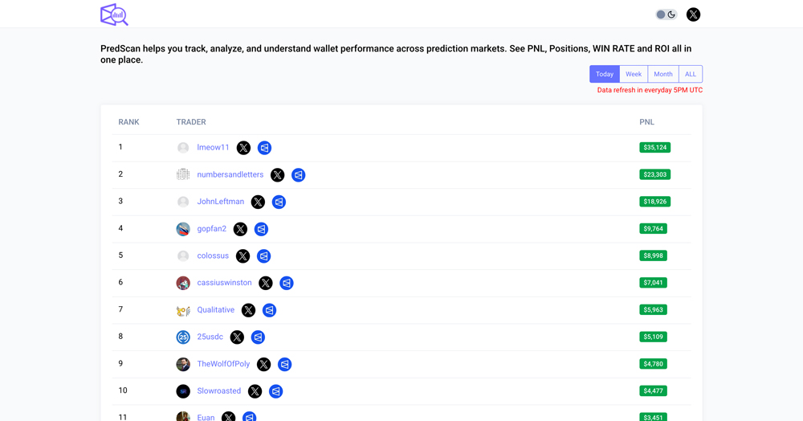Screen dimensions: 803x421
Task: Click the $35,124 PNL badge
Action: coord(655,148)
